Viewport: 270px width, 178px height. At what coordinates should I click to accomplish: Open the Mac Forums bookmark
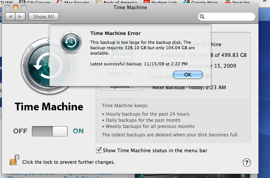click(x=73, y=2)
